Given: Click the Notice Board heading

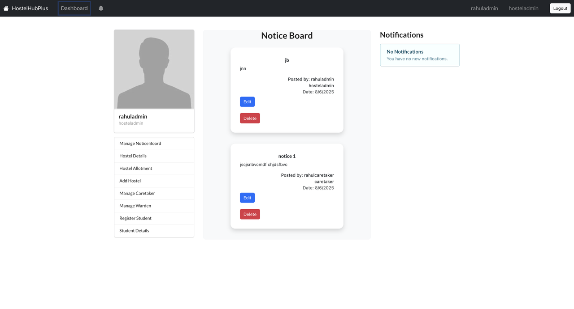Looking at the screenshot, I should click(x=287, y=36).
